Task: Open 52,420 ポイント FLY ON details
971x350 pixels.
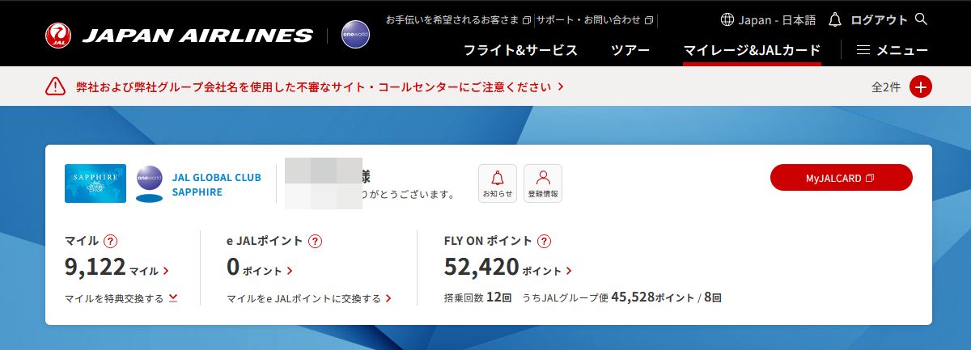Action: click(x=508, y=268)
